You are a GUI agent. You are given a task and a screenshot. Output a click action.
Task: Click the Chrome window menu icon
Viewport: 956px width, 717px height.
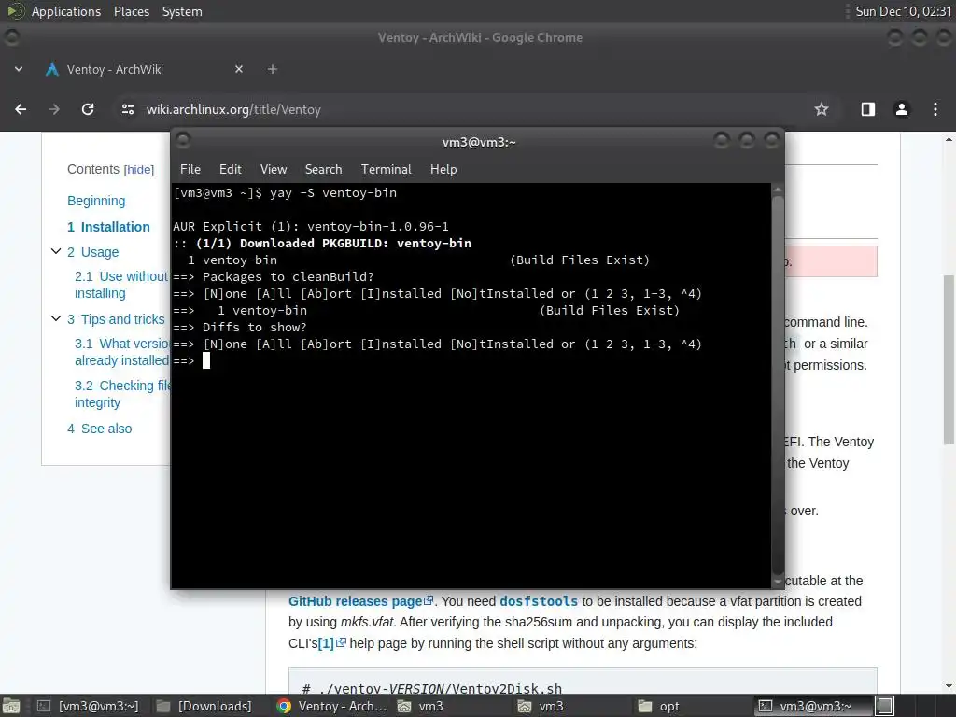pyautogui.click(x=11, y=37)
